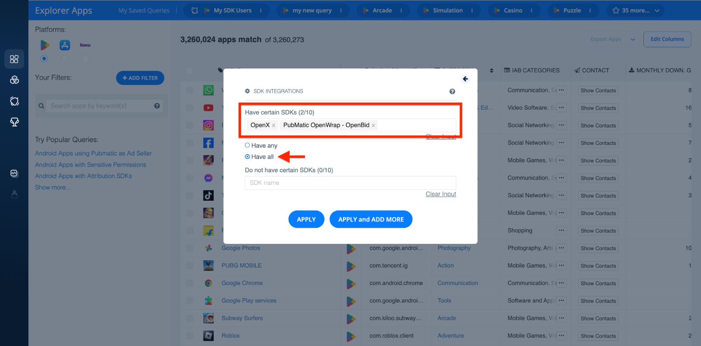Click the Messenger app icon
This screenshot has height=346, width=701.
208,178
